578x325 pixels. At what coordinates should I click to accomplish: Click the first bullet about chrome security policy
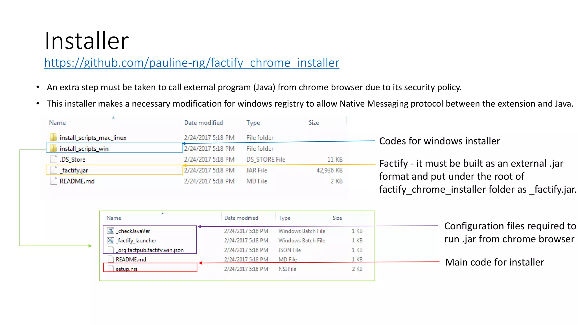254,87
